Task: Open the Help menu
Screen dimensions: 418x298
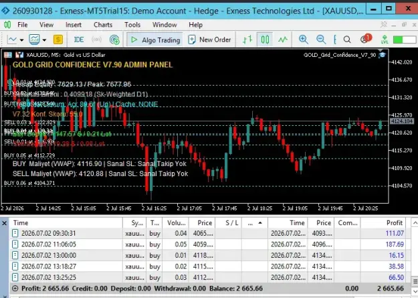Action: [196, 25]
